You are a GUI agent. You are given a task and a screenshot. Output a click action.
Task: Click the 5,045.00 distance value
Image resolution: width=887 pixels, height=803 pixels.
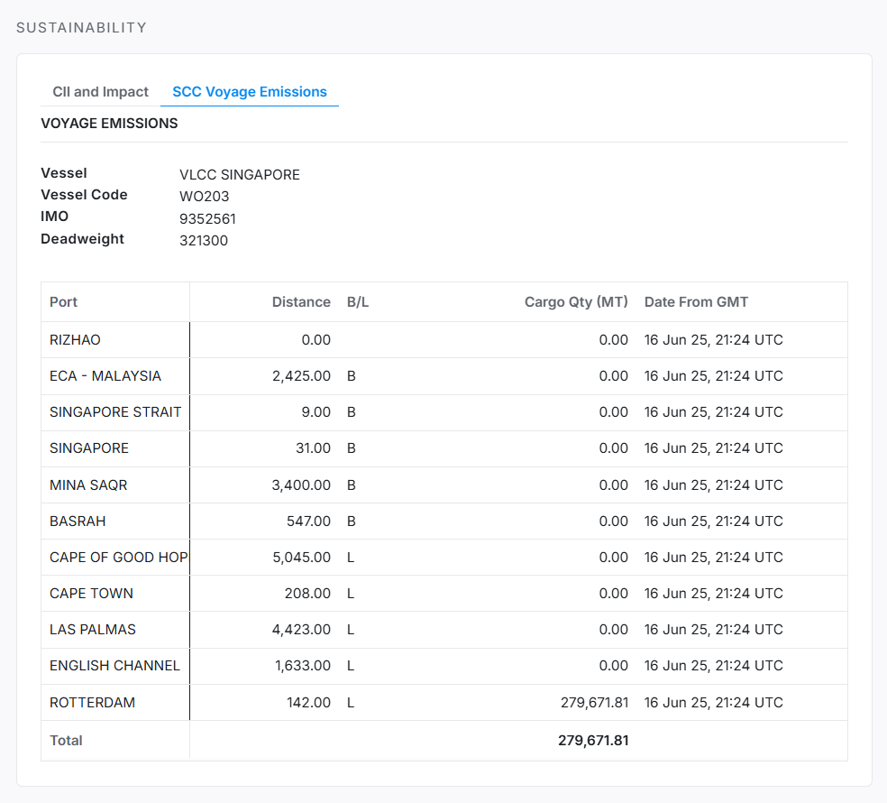coord(301,558)
